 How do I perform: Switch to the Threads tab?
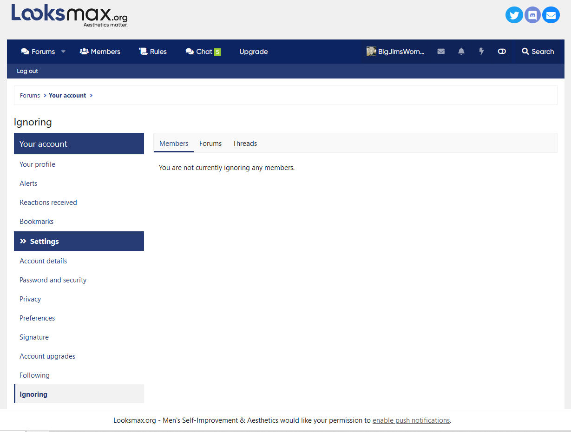pos(245,144)
